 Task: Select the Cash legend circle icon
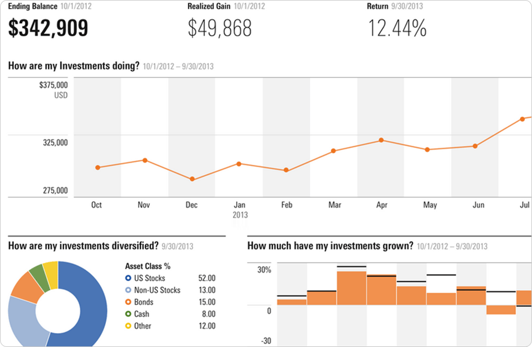pyautogui.click(x=128, y=314)
